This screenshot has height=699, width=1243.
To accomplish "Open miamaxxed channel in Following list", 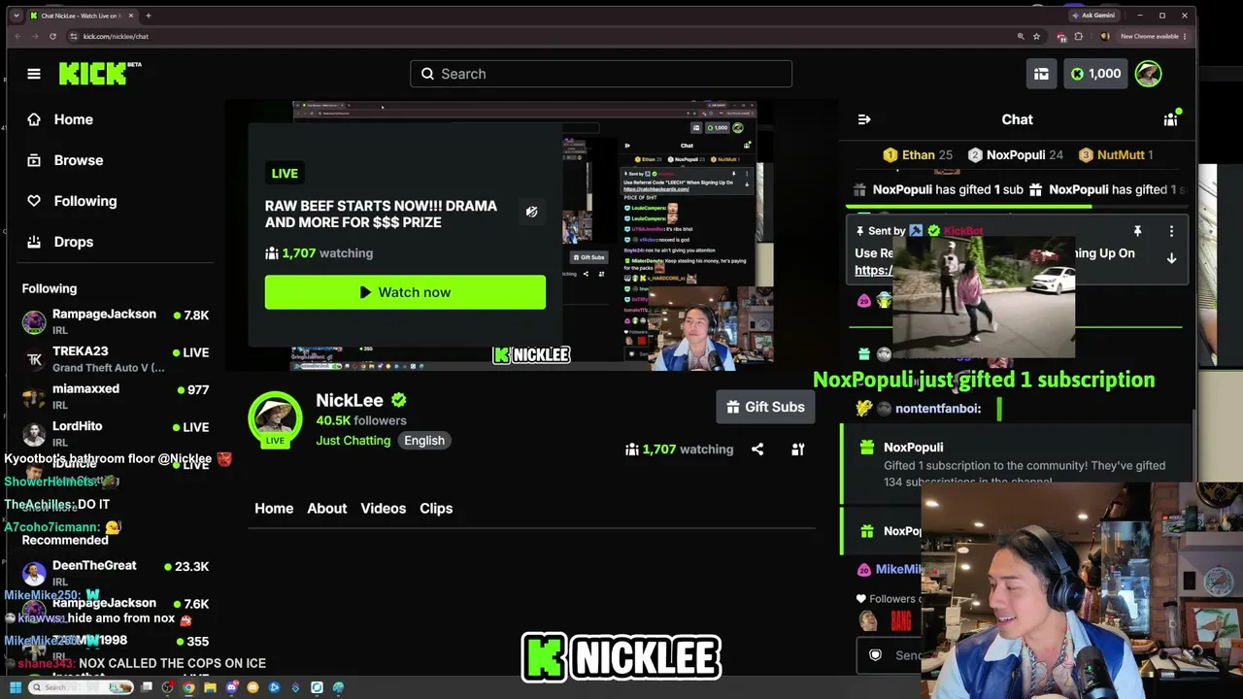I will [x=116, y=396].
